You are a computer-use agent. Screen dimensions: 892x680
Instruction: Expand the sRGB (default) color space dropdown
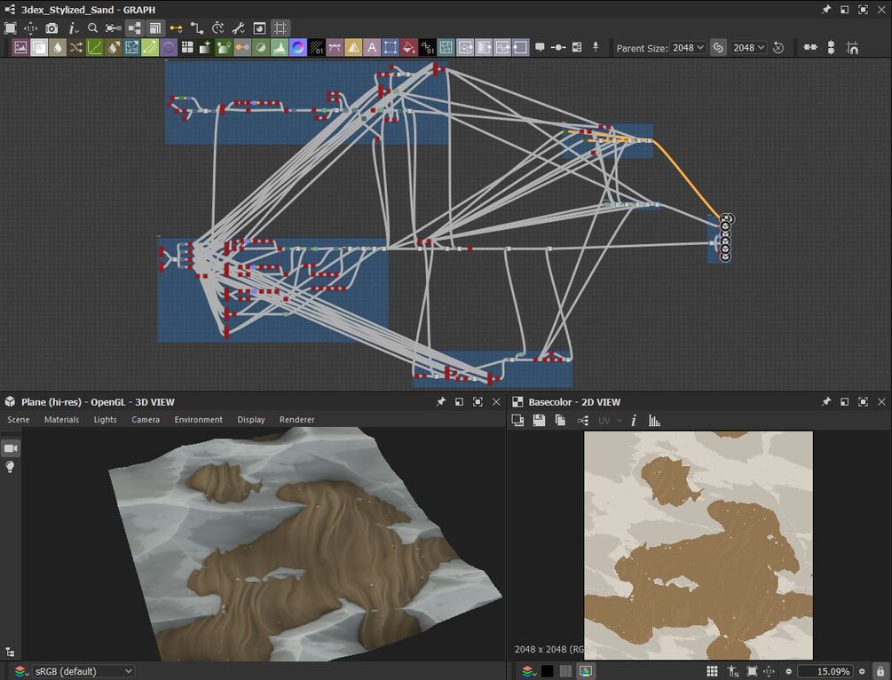(83, 671)
